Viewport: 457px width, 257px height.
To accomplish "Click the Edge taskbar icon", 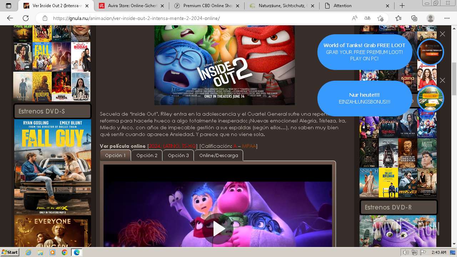I will pos(77,252).
